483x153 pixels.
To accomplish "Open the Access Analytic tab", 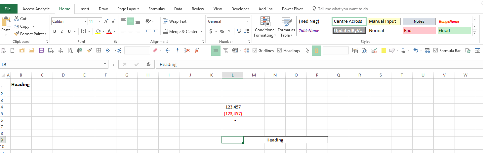I will 36,9.
